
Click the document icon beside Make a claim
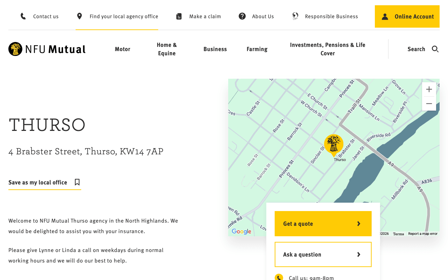[x=179, y=16]
